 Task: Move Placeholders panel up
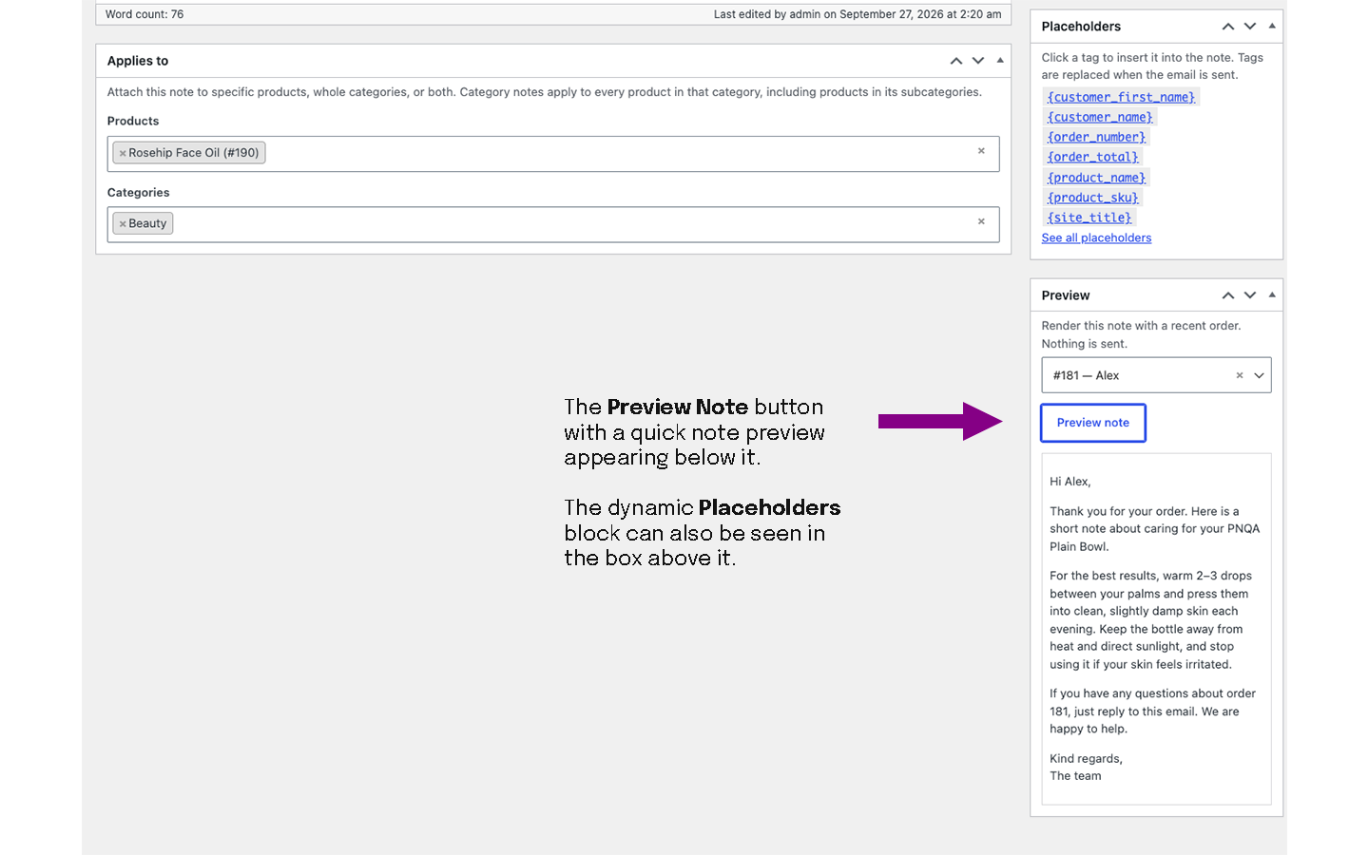coord(1228,27)
